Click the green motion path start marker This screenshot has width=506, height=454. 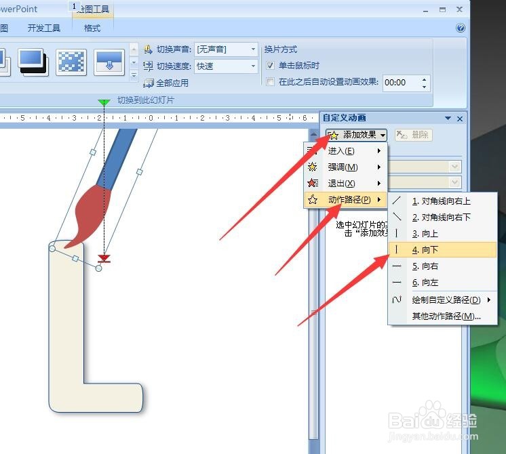click(104, 103)
